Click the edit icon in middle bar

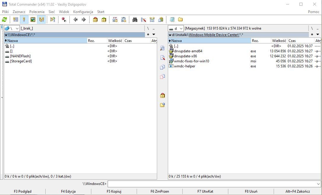pos(162,58)
